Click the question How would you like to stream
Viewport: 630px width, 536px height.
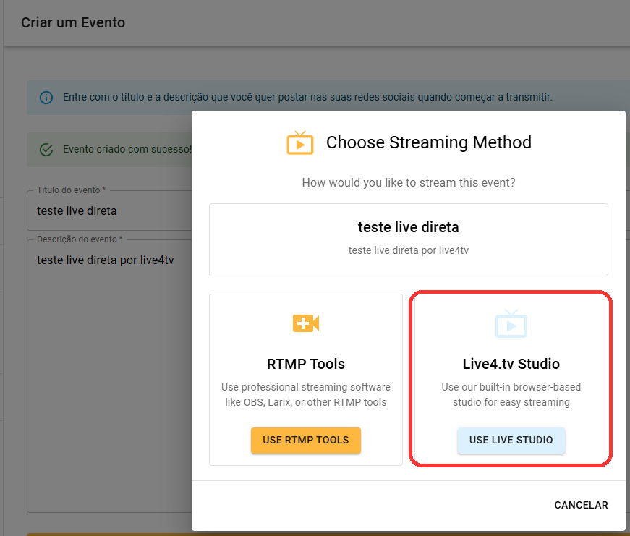click(408, 183)
